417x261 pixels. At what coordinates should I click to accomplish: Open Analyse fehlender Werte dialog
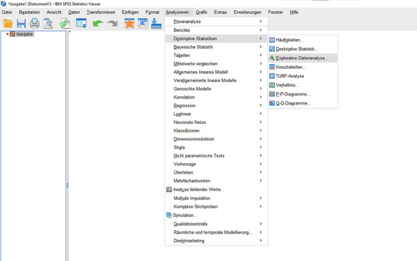[x=198, y=189]
